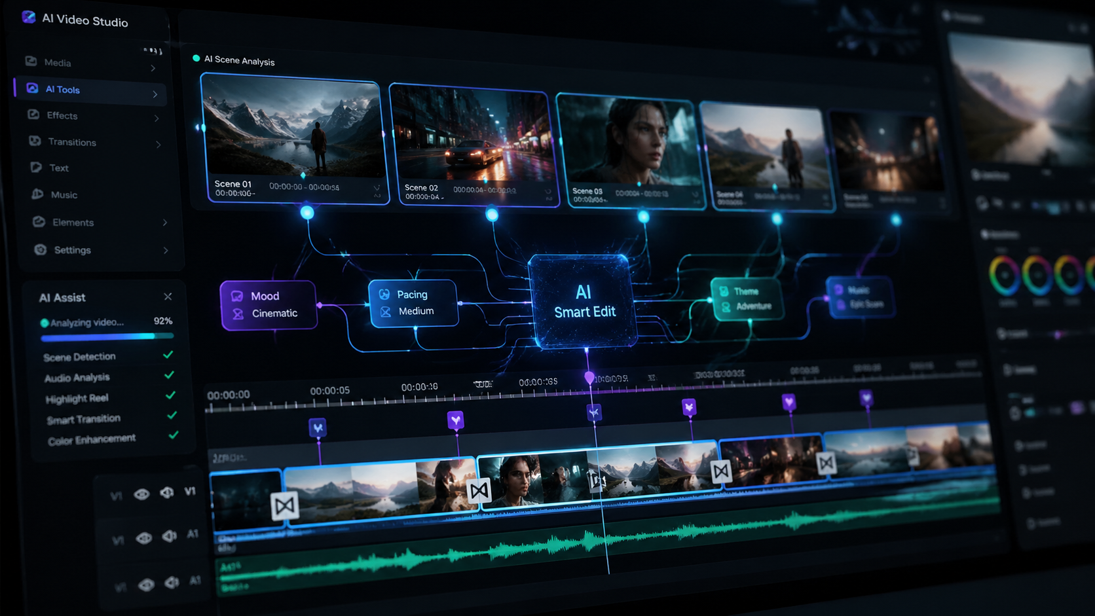The width and height of the screenshot is (1095, 616).
Task: Select the green audio waveform clip
Action: click(x=607, y=540)
